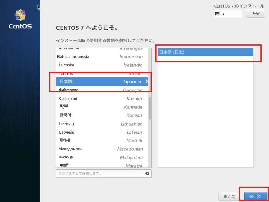The width and height of the screenshot is (269, 202).
Task: Select Maithili language row
Action: (102, 141)
